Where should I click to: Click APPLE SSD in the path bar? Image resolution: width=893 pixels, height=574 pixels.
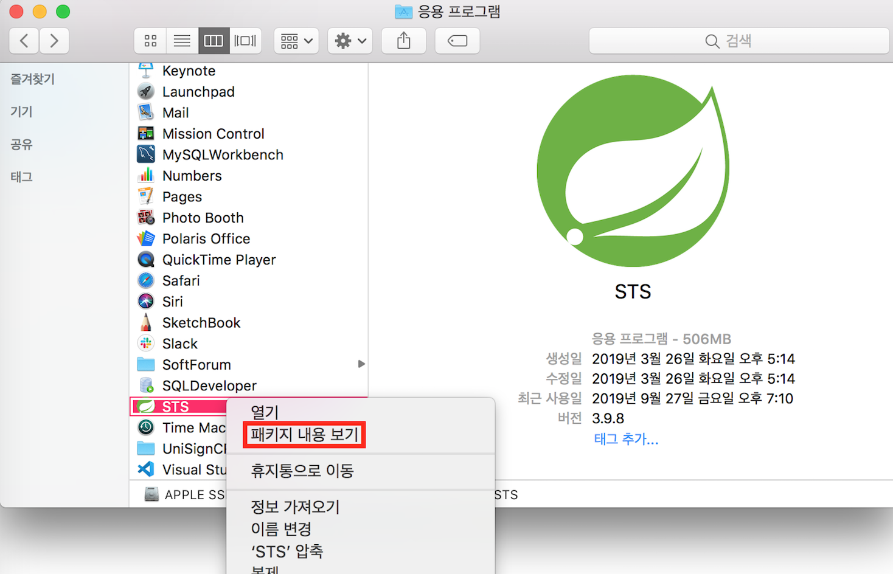(186, 494)
